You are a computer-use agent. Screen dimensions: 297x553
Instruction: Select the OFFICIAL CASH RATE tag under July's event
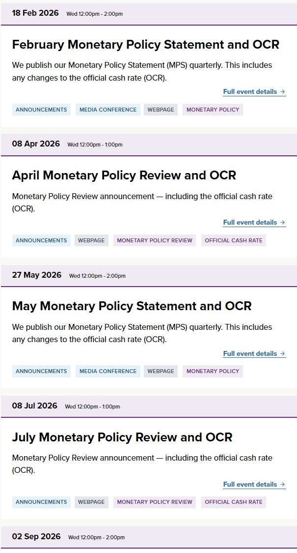[234, 502]
